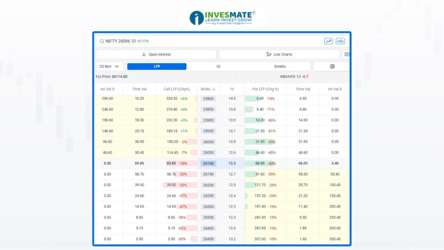Screen dimensions: 444x250
Task: Switch to the OI tab
Action: pyautogui.click(x=218, y=66)
